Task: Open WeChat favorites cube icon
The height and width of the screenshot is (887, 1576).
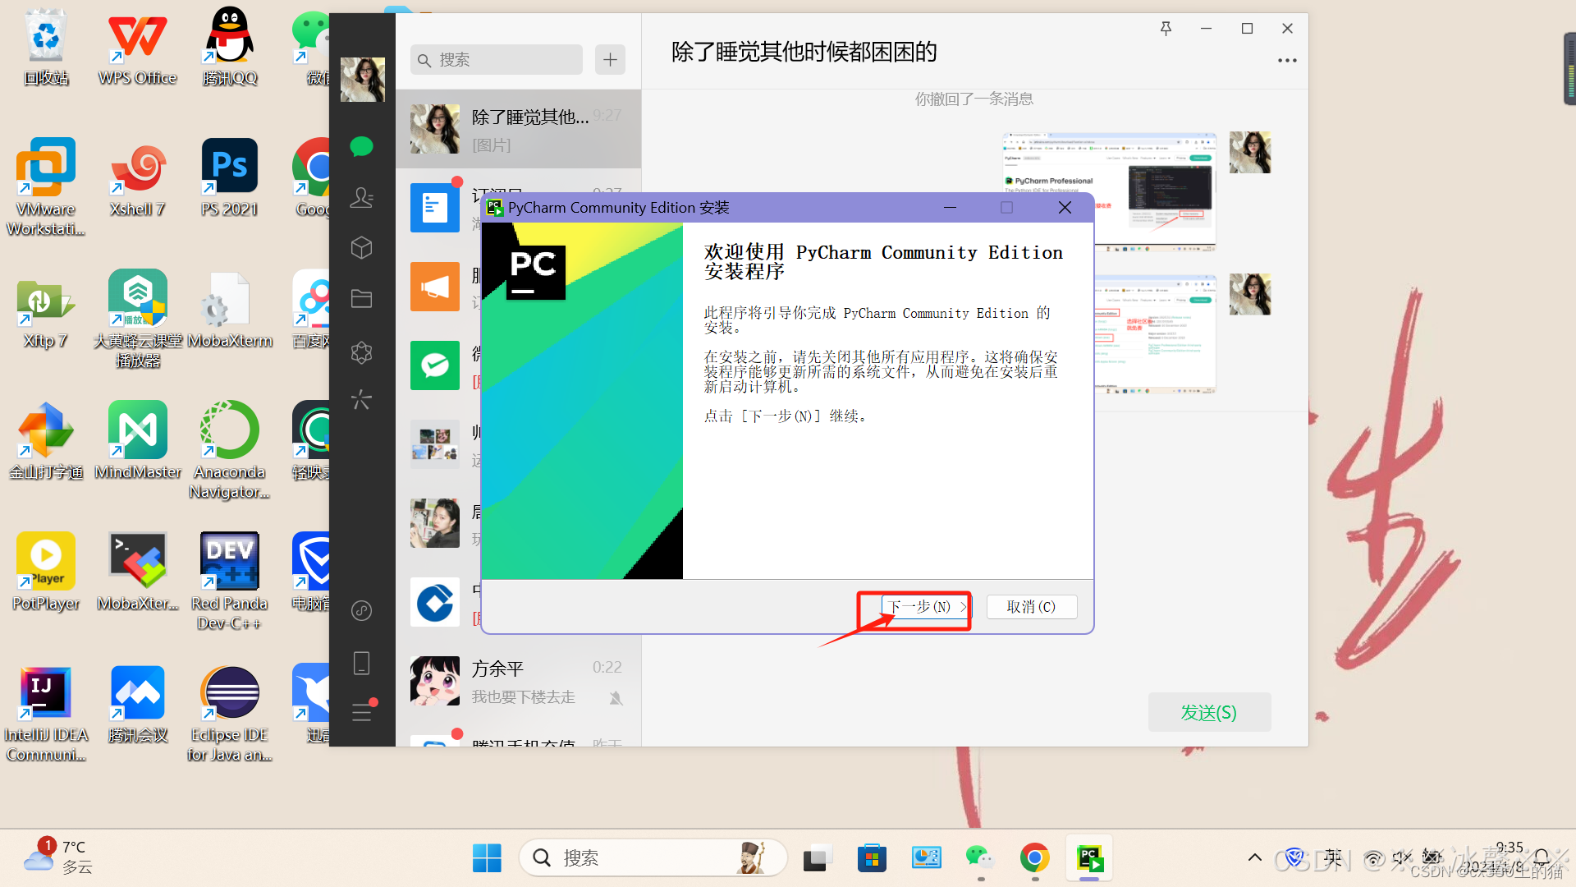Action: 361,247
